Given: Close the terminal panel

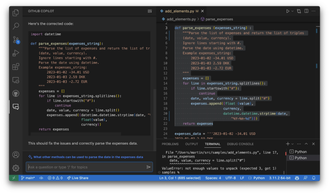Looking at the screenshot, I should 314,144.
